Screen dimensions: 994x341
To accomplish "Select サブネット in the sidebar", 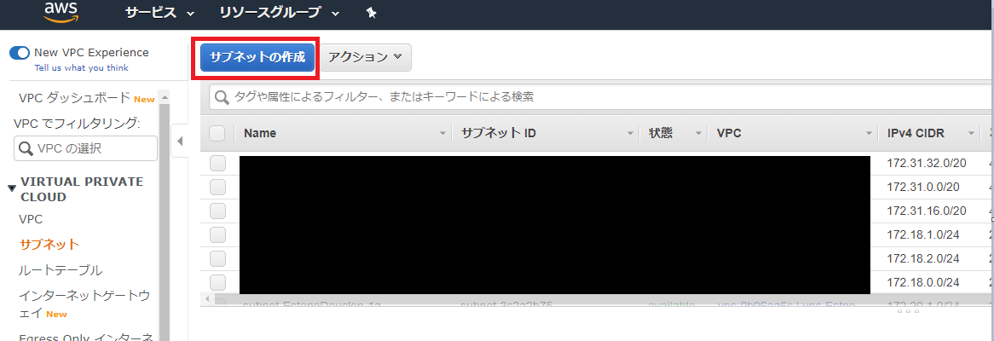I will 49,245.
